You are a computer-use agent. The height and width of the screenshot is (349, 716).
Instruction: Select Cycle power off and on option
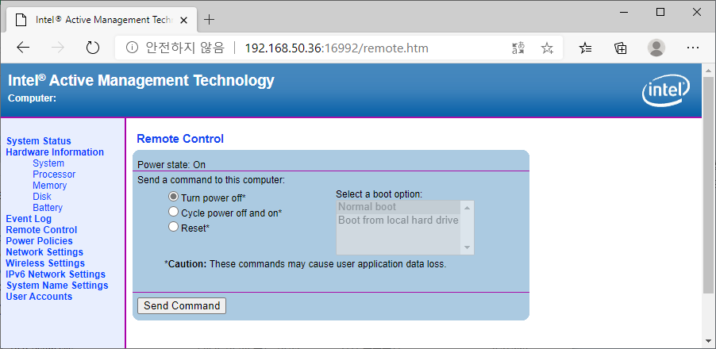coord(173,212)
